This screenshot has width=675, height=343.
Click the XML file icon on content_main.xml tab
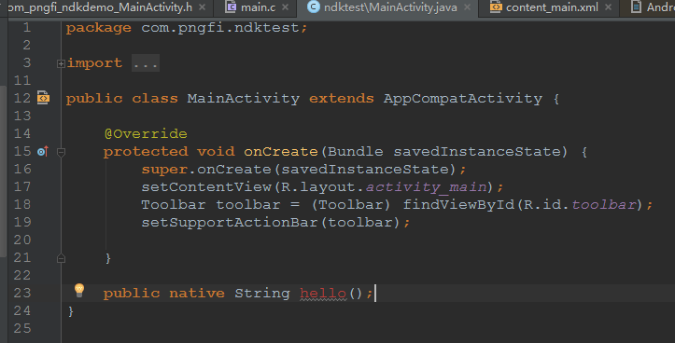pos(496,7)
